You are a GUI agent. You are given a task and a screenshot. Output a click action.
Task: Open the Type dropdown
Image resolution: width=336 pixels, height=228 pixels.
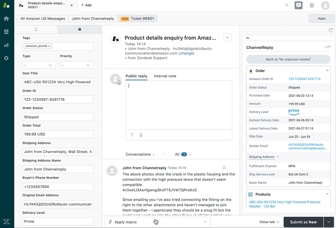coord(39,65)
